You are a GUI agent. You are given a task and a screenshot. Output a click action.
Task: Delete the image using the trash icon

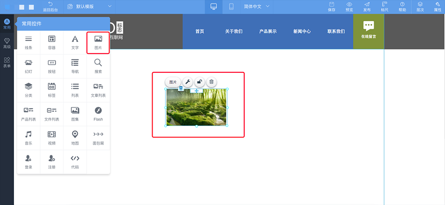tap(211, 82)
